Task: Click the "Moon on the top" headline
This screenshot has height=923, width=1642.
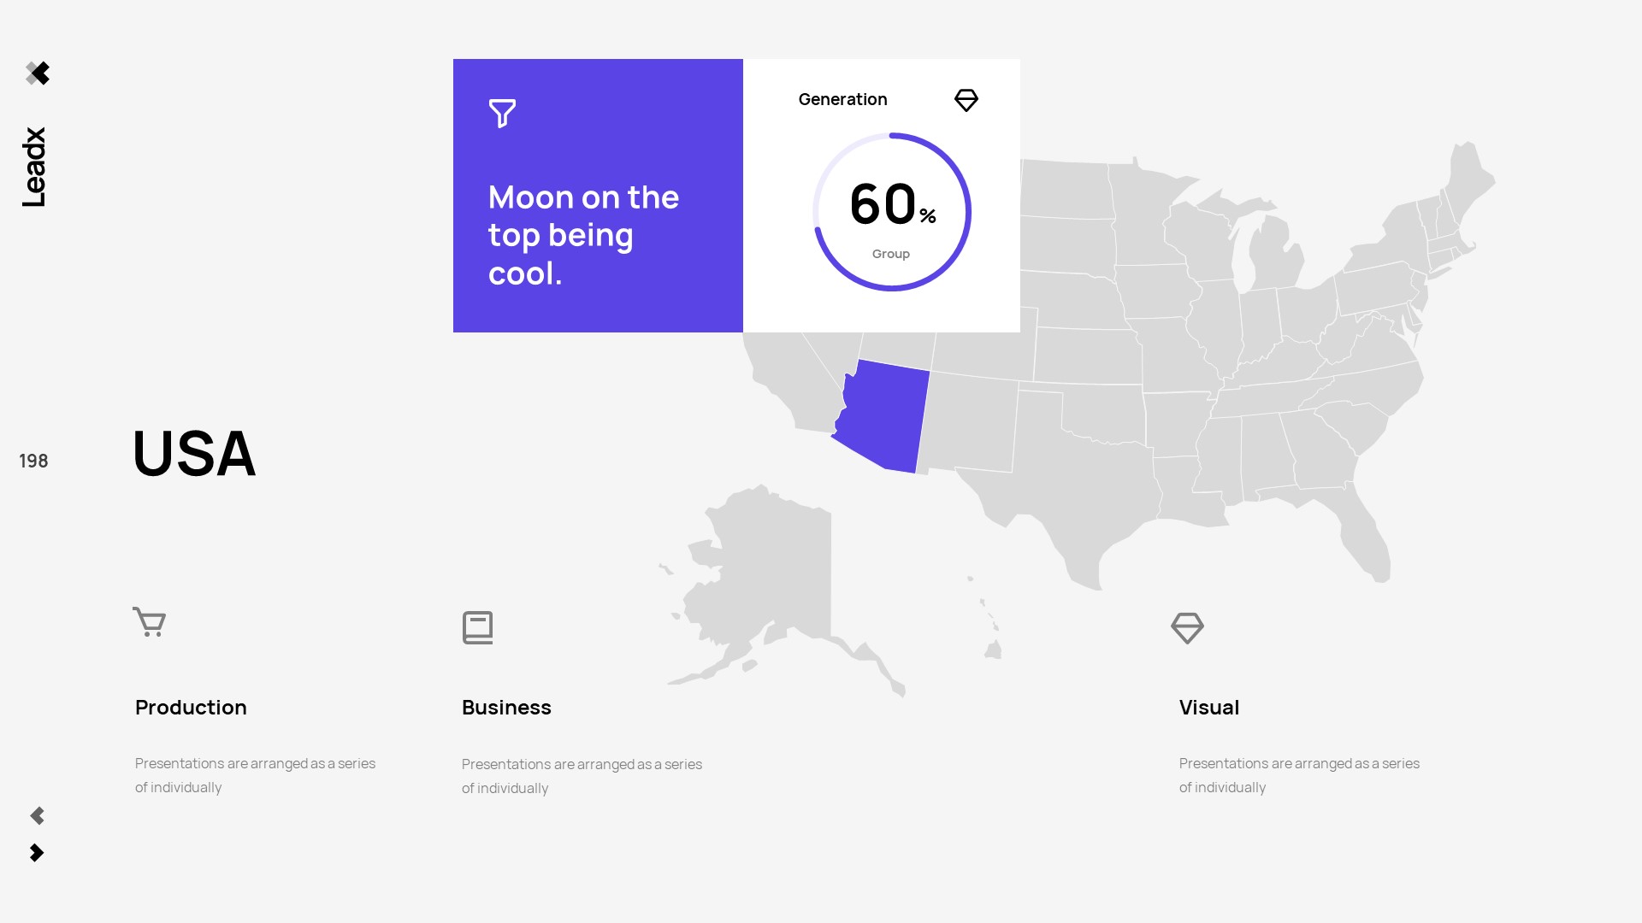Action: (x=583, y=235)
